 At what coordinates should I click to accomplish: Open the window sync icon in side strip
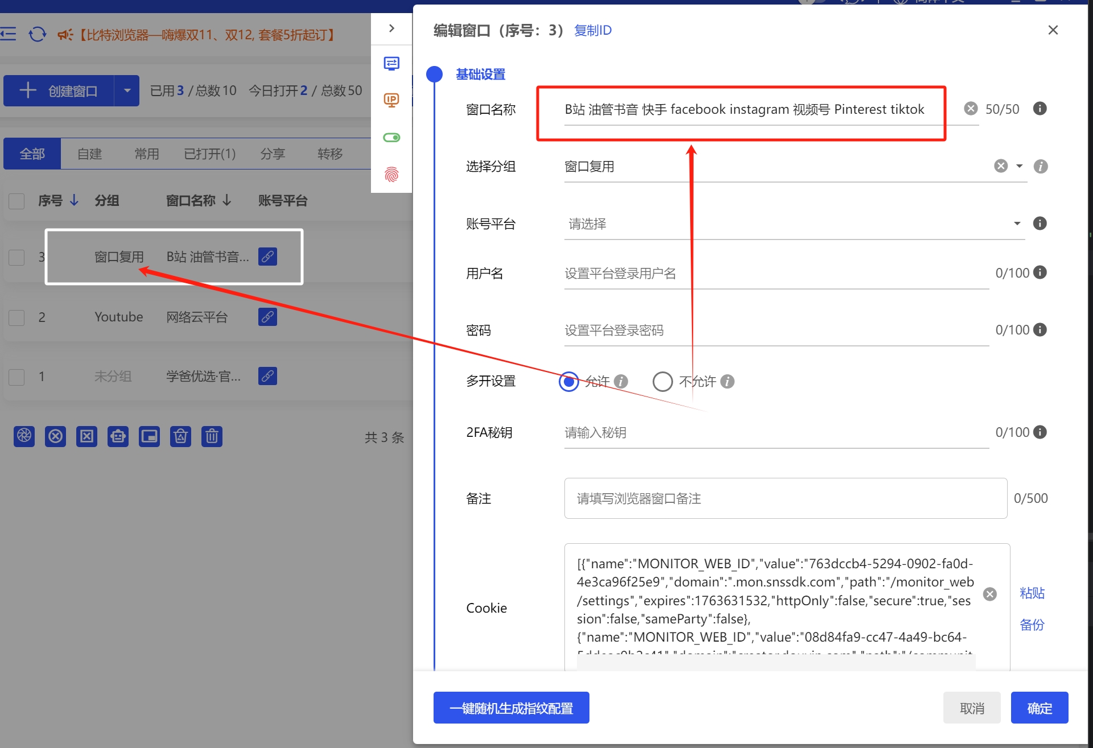[x=391, y=63]
